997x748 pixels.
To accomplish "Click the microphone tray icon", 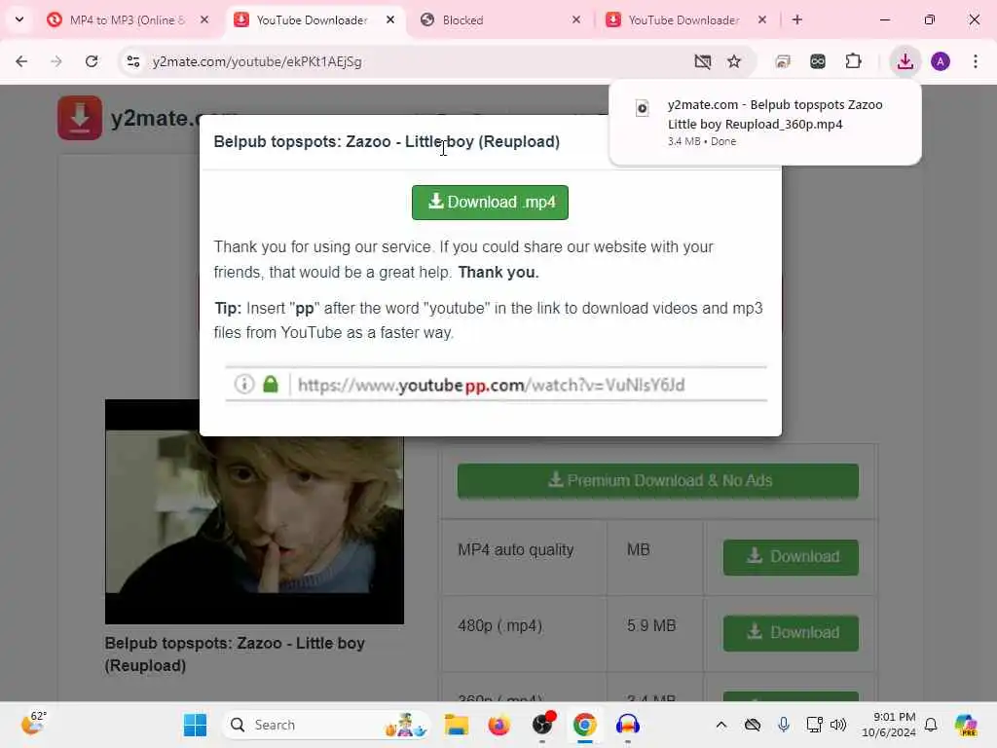I will (x=784, y=725).
